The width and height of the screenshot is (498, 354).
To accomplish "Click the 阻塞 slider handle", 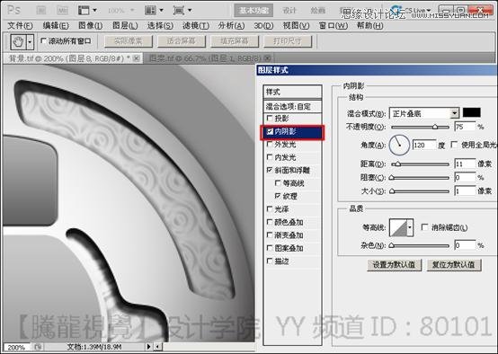I will (x=392, y=178).
